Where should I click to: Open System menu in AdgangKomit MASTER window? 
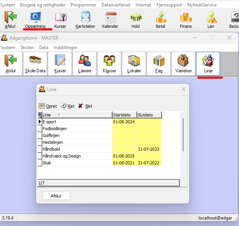(x=8, y=48)
